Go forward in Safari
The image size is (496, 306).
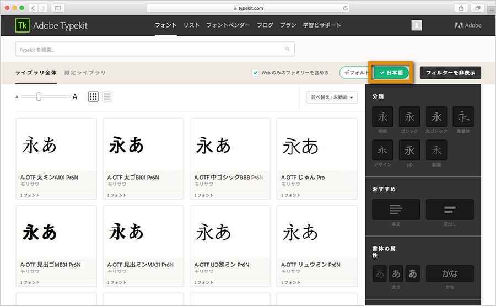pos(43,8)
